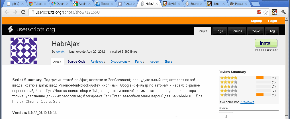
Task: Click the Review Summary heading
Action: 232,72
